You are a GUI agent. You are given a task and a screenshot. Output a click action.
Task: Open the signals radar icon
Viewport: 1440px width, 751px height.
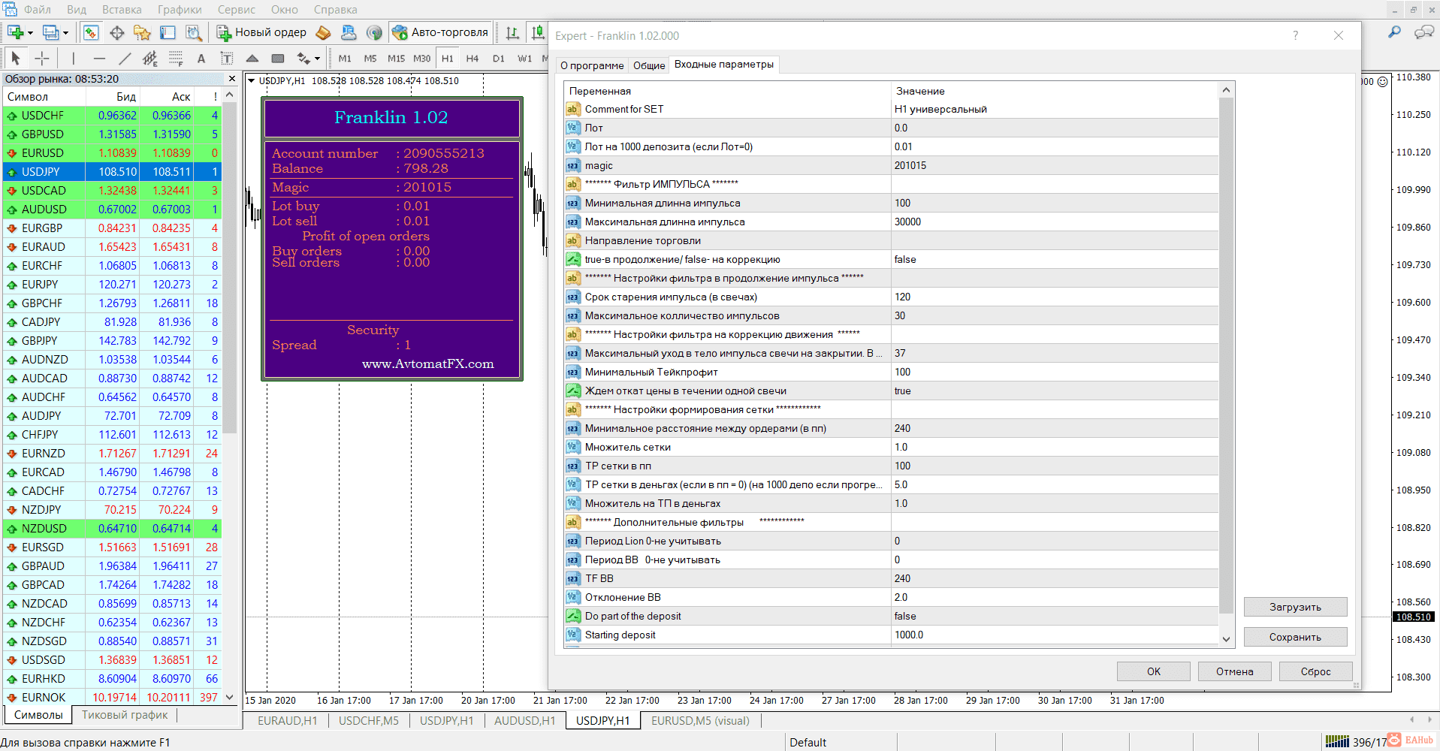pos(374,32)
